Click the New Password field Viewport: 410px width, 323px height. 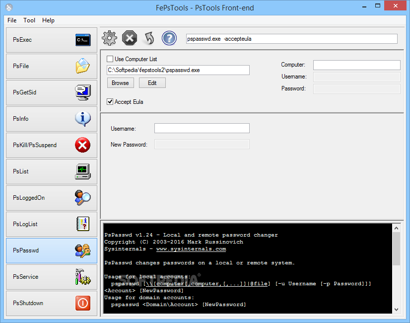pos(202,144)
